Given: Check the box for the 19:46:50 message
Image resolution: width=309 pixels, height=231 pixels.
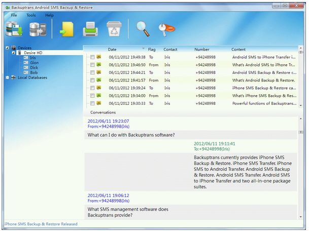Looking at the screenshot, I should click(x=92, y=65).
